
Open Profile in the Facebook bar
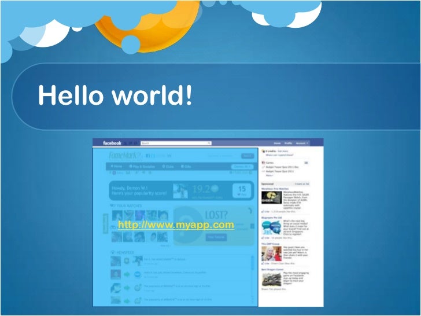(288, 143)
